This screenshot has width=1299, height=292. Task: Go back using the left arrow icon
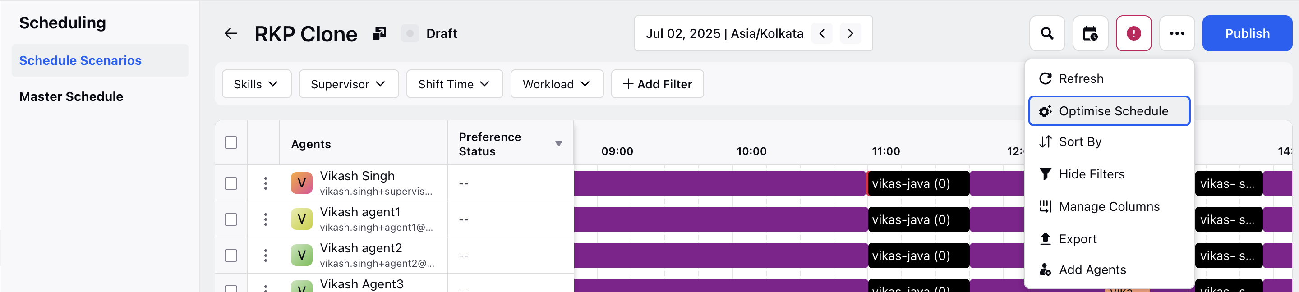pos(230,34)
